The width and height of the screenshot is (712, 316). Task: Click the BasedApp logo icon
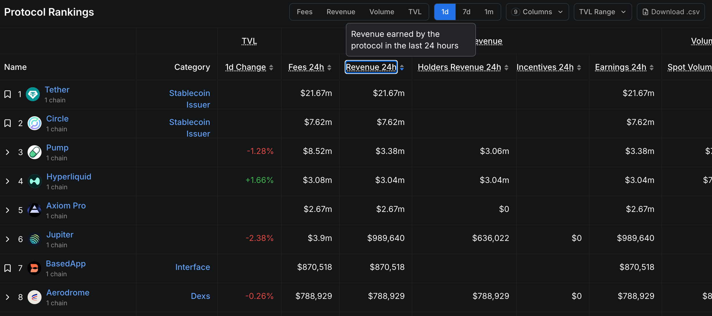pyautogui.click(x=34, y=268)
